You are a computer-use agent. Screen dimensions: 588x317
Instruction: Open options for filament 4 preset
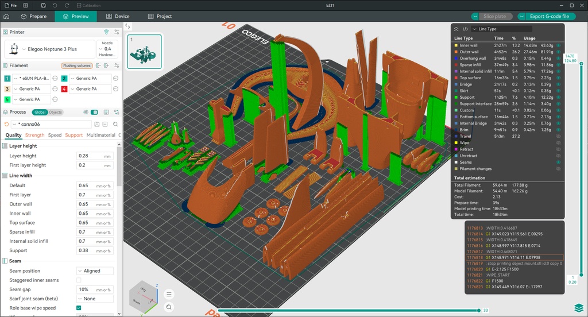pyautogui.click(x=115, y=89)
